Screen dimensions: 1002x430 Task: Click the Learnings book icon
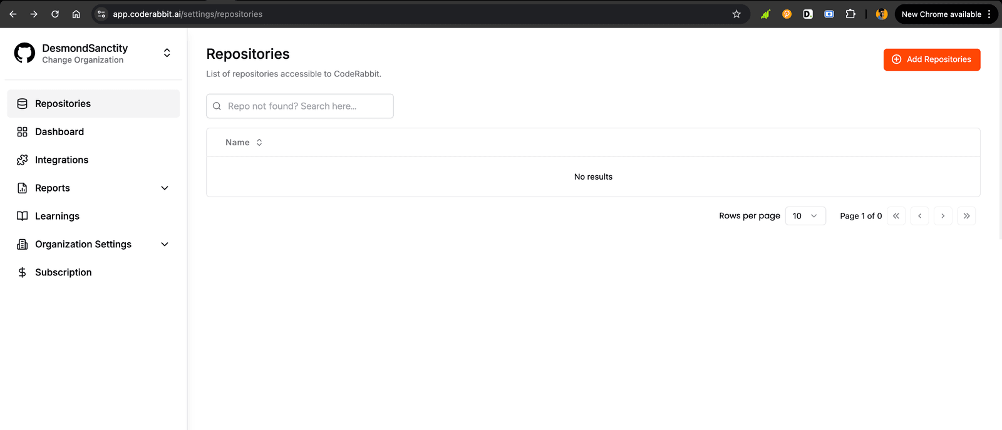23,217
